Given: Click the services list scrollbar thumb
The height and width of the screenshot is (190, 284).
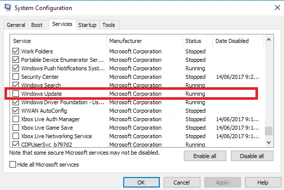Looking at the screenshot, I should click(269, 131).
